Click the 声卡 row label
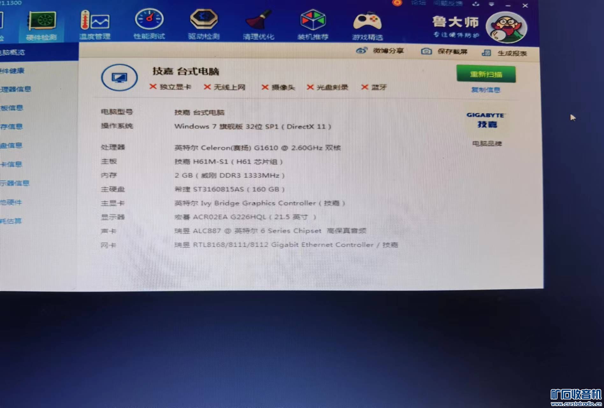This screenshot has width=604, height=408. (x=109, y=231)
